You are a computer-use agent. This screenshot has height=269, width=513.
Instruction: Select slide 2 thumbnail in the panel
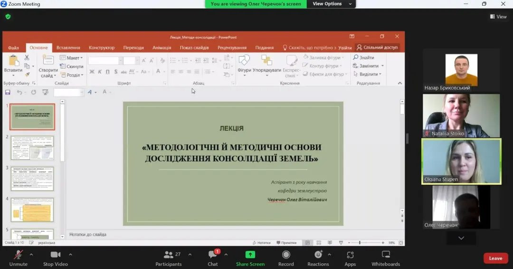[32, 148]
